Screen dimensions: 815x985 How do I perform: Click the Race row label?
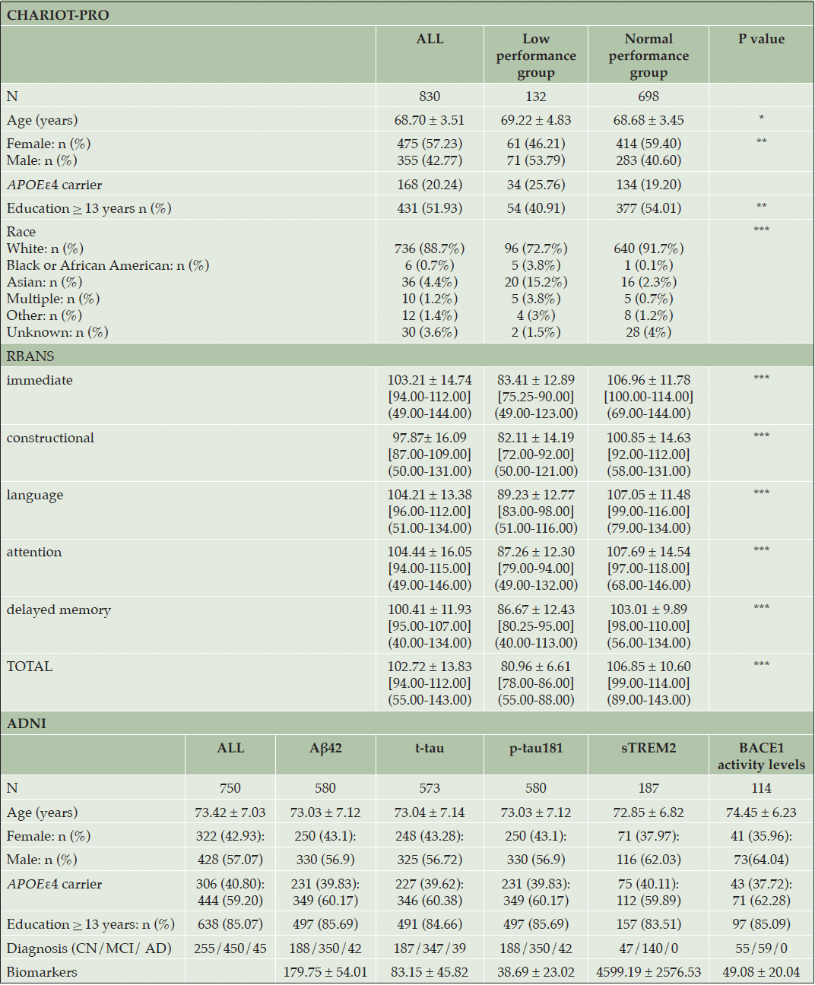(x=21, y=232)
